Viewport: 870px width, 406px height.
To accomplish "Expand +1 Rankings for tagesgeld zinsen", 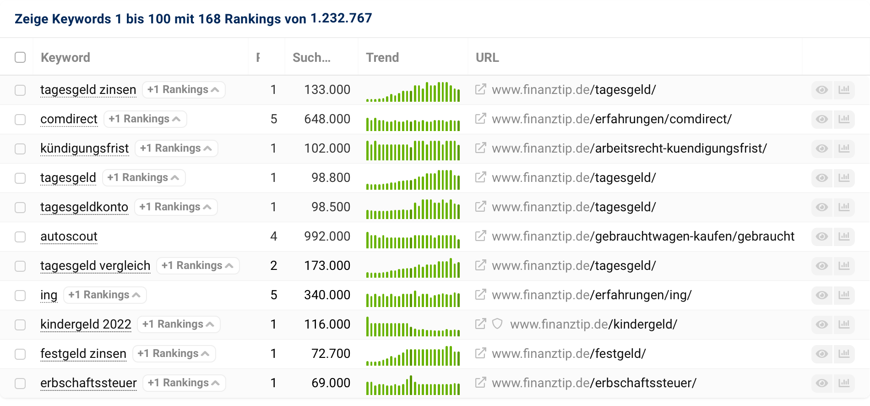I will tap(183, 90).
